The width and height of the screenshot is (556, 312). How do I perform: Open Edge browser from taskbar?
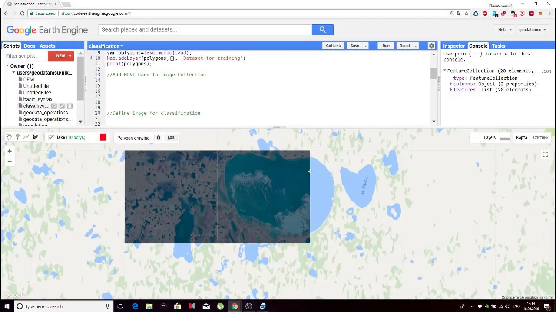click(x=135, y=306)
